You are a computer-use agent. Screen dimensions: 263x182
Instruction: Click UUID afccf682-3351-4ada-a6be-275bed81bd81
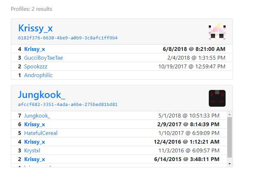coord(68,104)
